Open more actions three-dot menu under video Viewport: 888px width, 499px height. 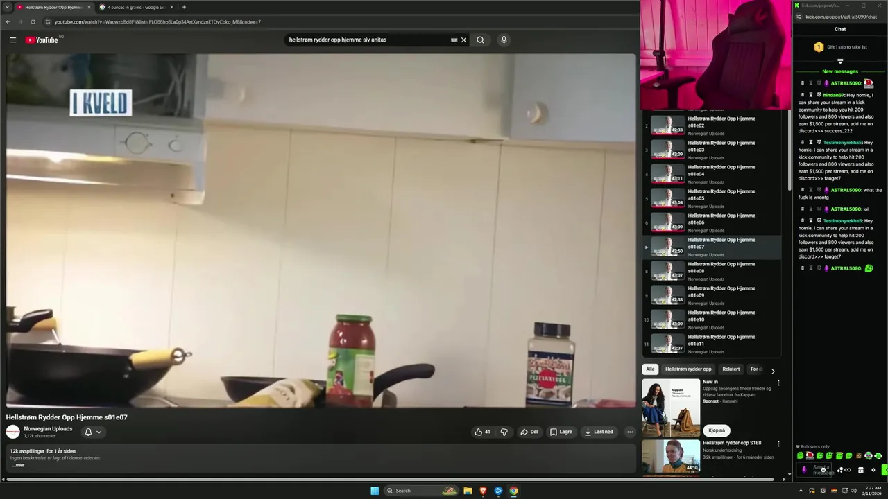tap(630, 432)
